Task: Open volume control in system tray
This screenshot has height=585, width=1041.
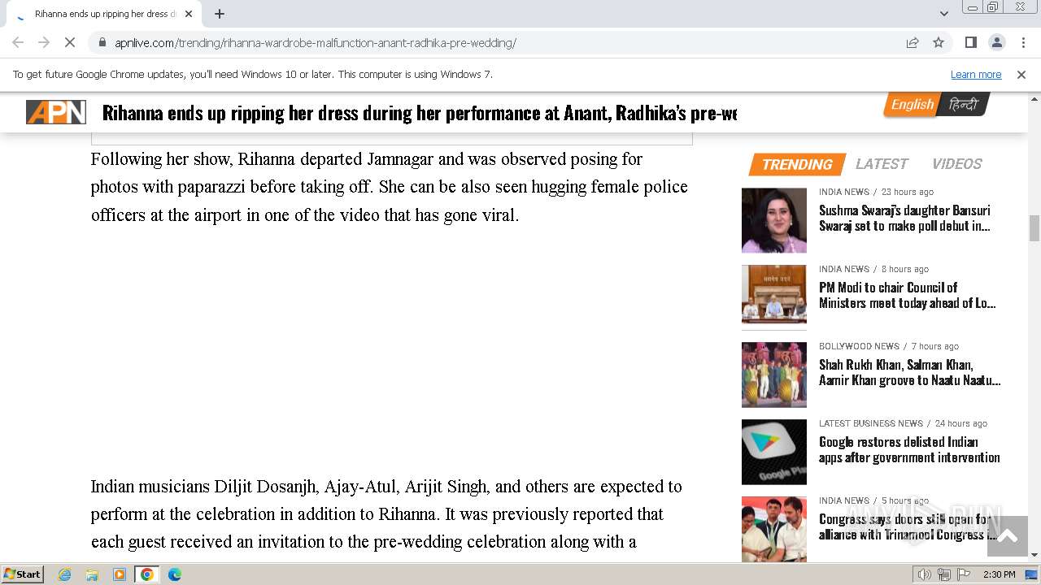Action: click(925, 574)
